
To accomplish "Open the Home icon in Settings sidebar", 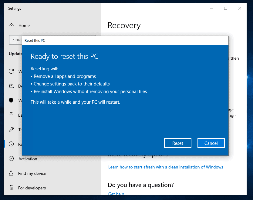I will point(12,25).
